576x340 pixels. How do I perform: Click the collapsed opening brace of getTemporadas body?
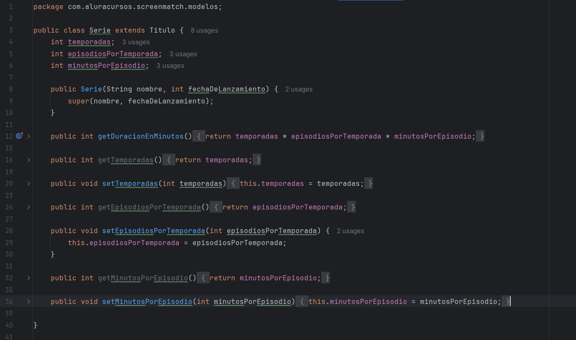click(x=169, y=160)
